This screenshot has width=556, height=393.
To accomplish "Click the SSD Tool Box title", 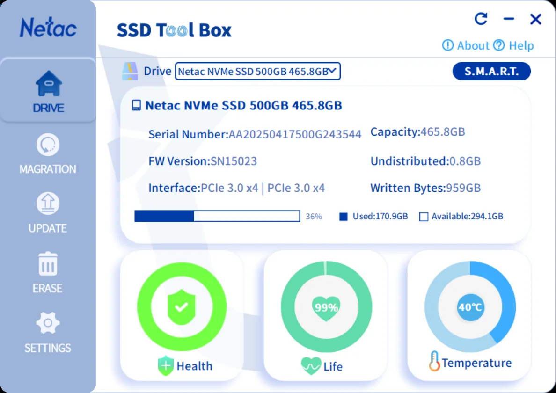I will click(174, 30).
